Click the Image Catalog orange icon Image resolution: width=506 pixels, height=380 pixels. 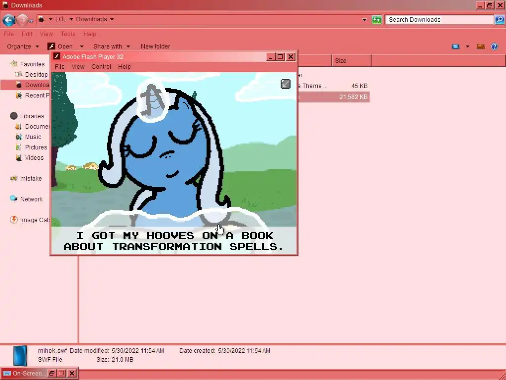13,220
